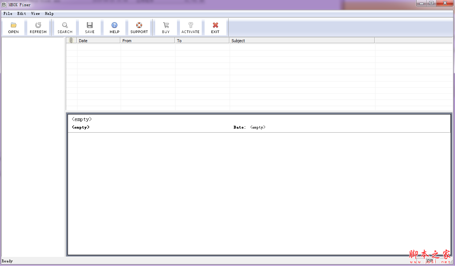The height and width of the screenshot is (266, 455).
Task: Click the SAVE floppy disk icon
Action: 90,28
